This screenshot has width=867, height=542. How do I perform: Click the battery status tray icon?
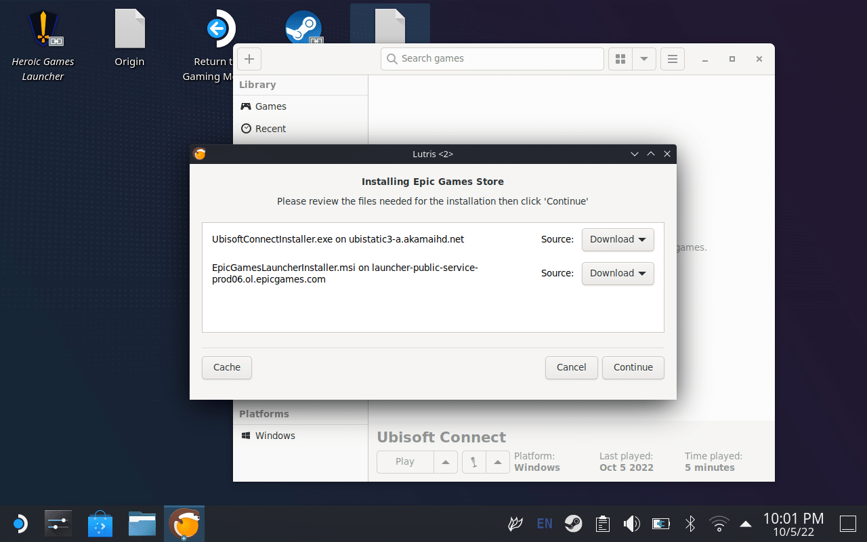660,524
